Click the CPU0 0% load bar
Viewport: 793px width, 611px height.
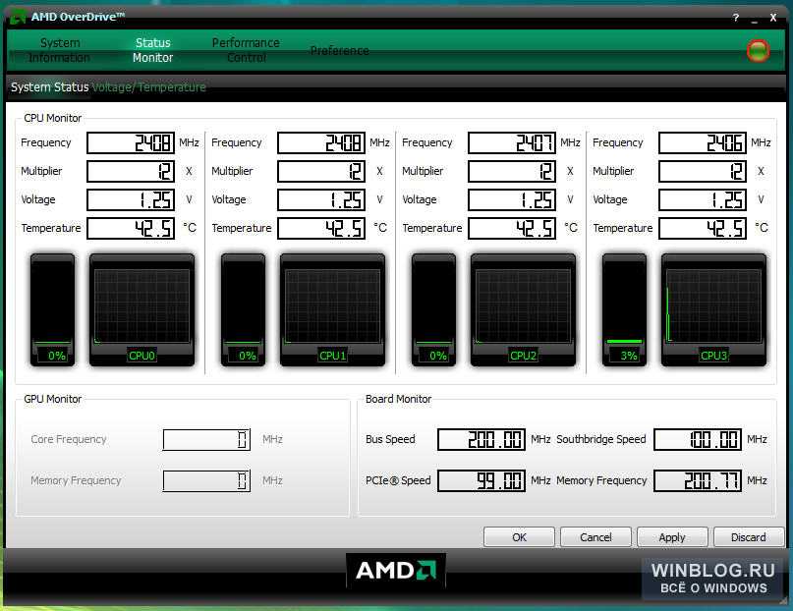pyautogui.click(x=53, y=309)
